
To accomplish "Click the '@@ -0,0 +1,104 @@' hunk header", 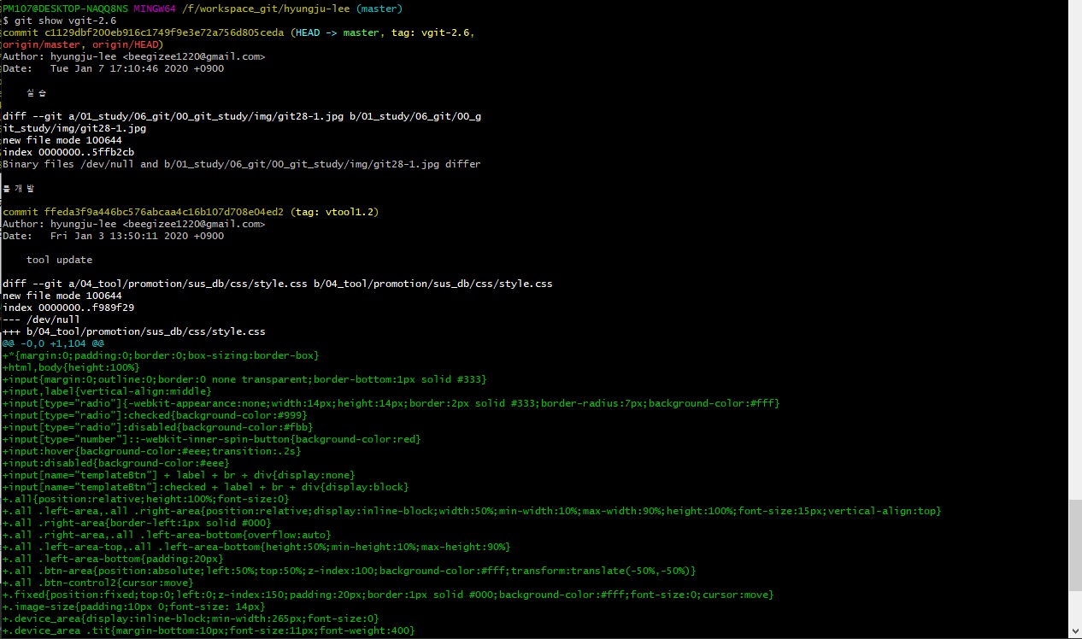I will tap(53, 343).
